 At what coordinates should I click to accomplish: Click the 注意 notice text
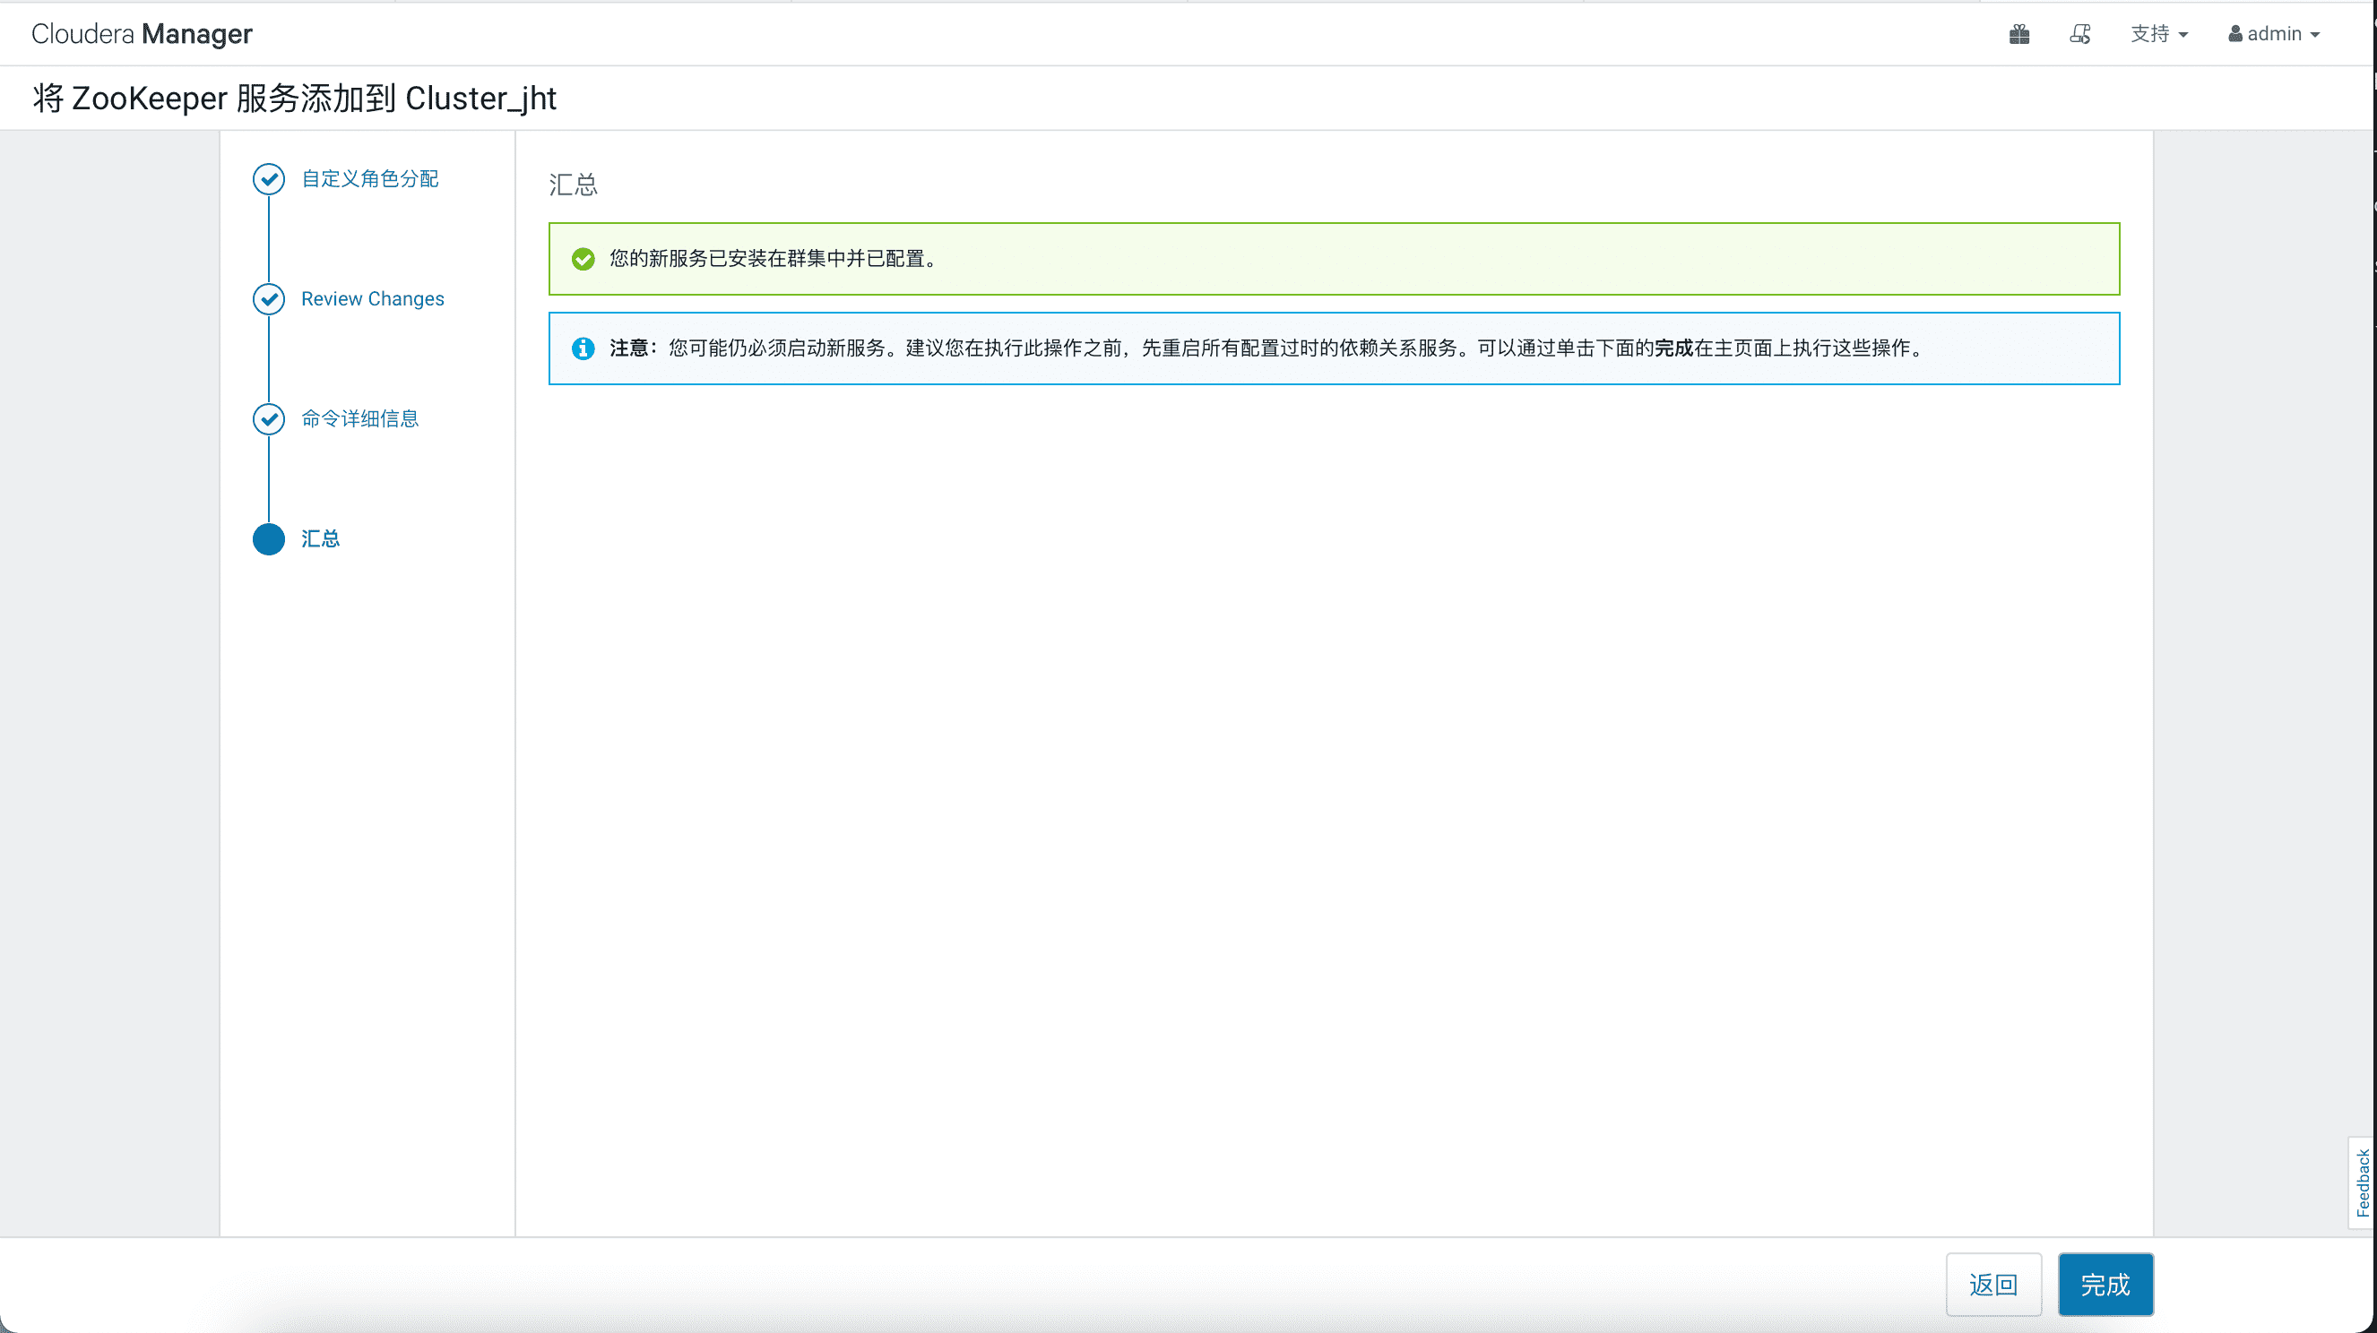click(x=1268, y=348)
